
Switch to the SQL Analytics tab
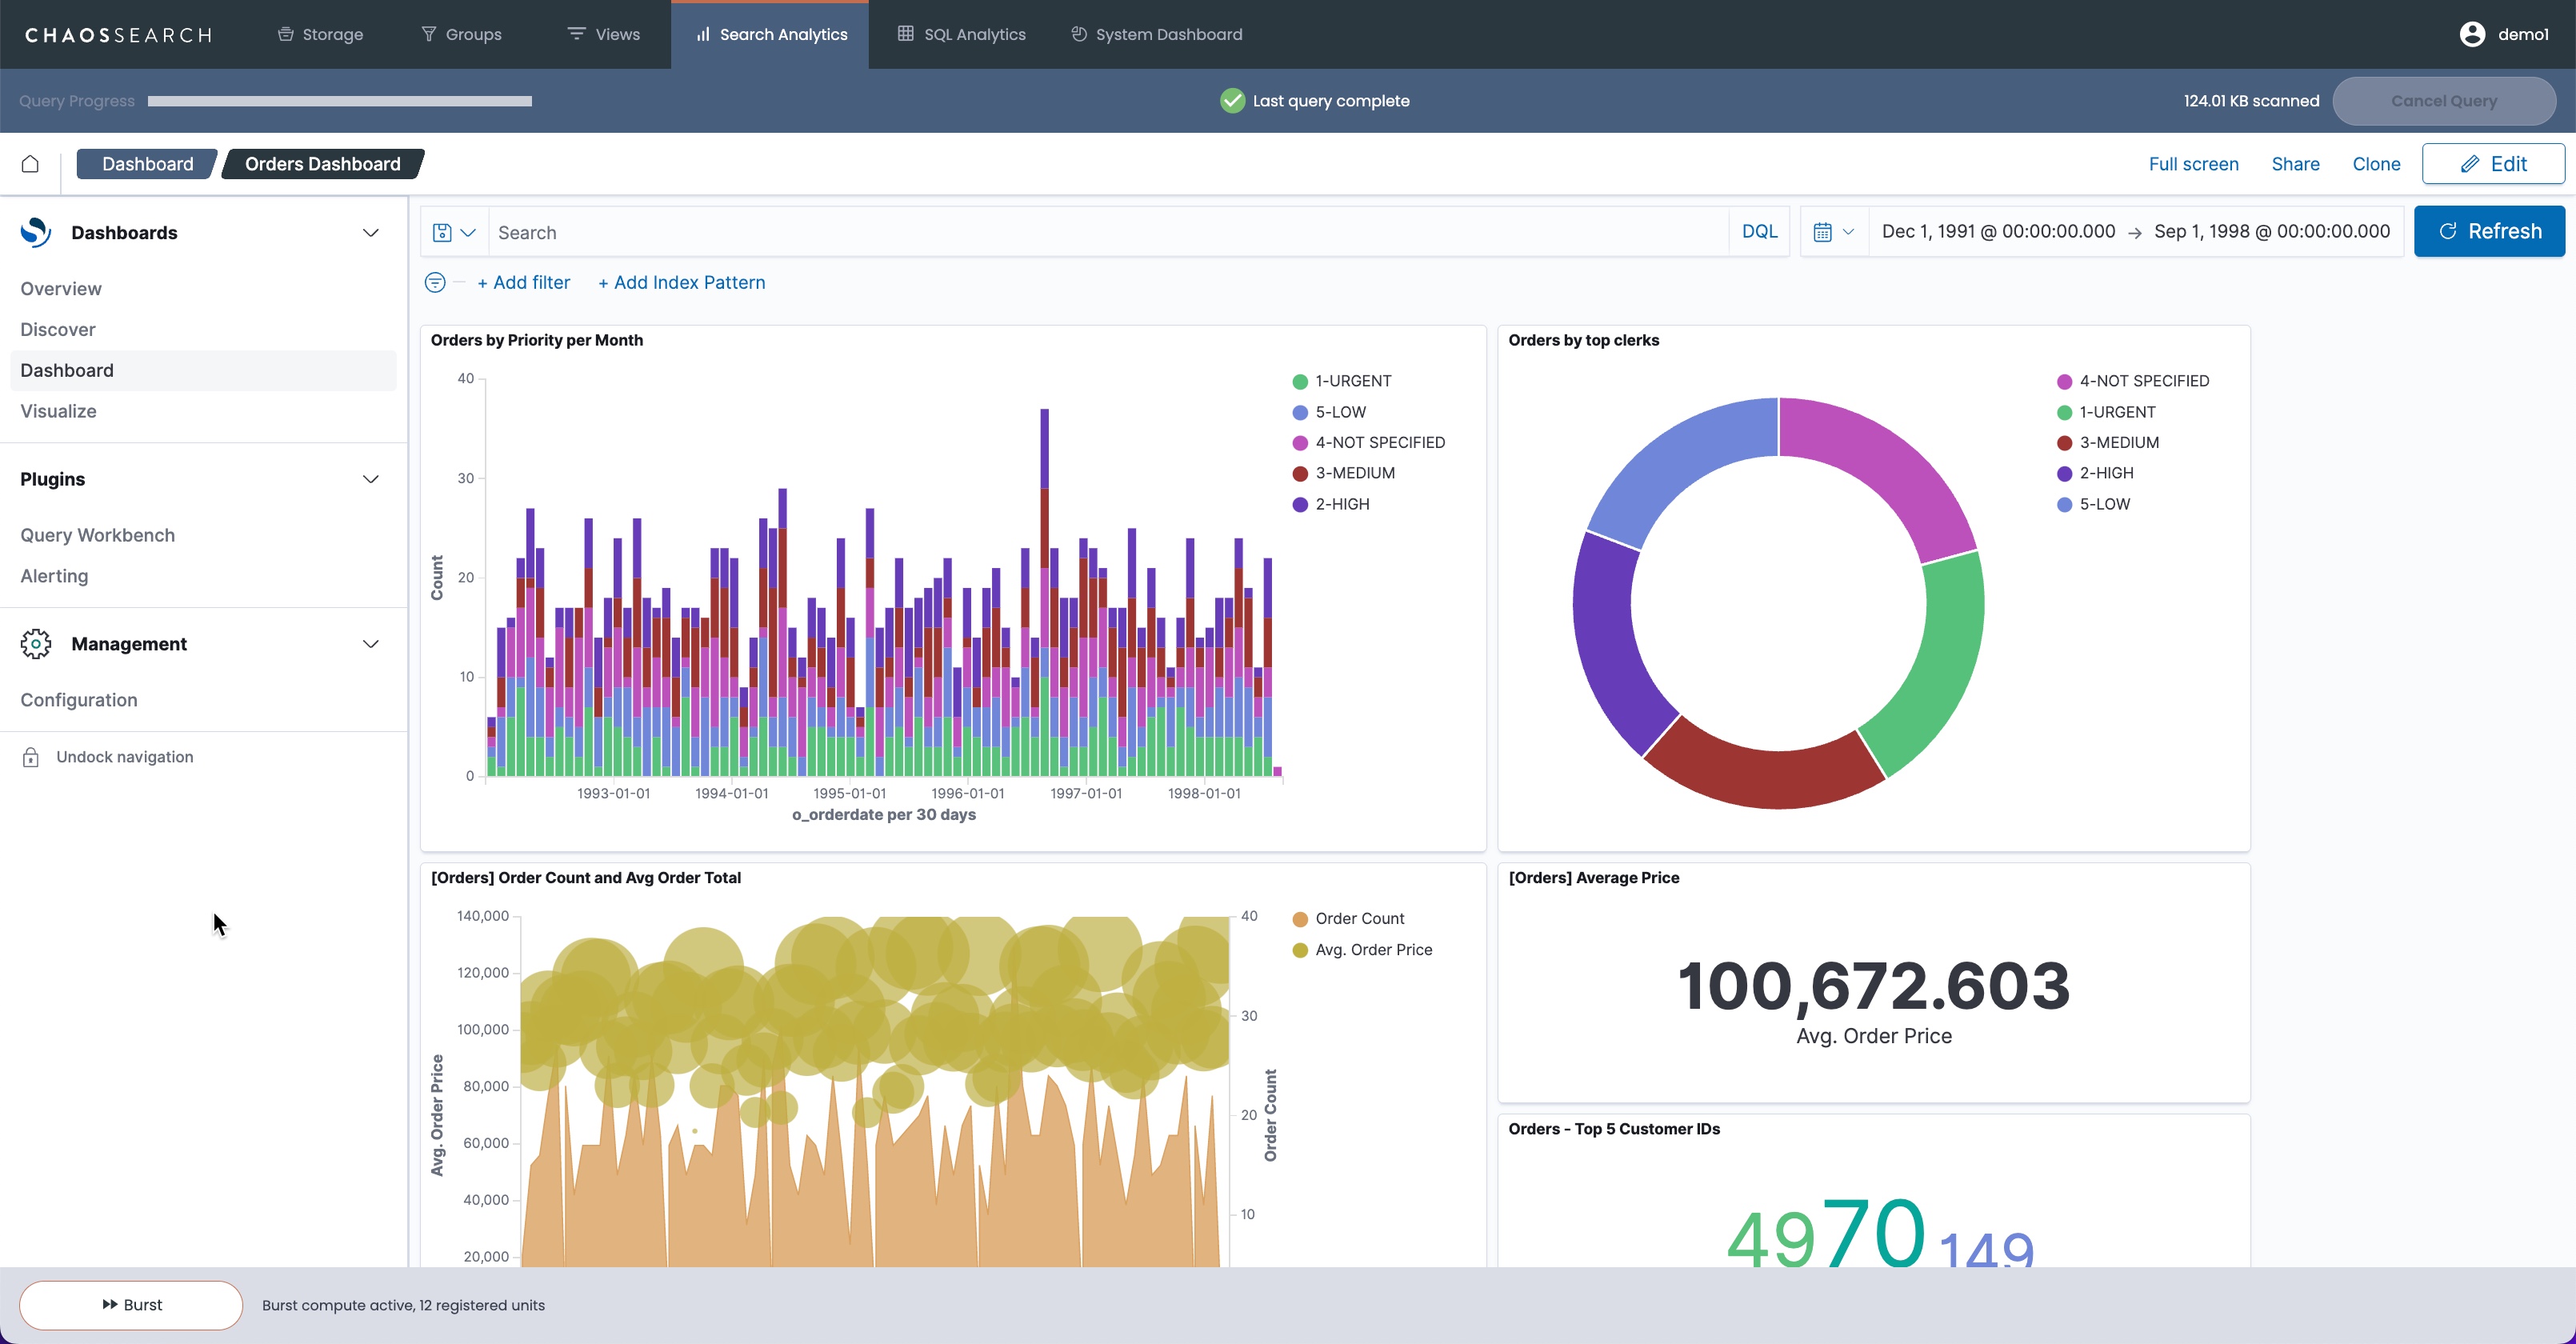click(x=961, y=33)
